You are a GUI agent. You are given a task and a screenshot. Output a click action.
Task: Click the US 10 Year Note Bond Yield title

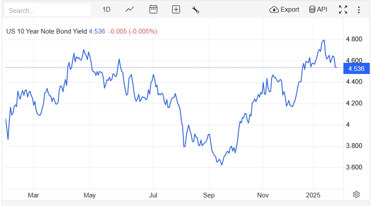[x=46, y=31]
